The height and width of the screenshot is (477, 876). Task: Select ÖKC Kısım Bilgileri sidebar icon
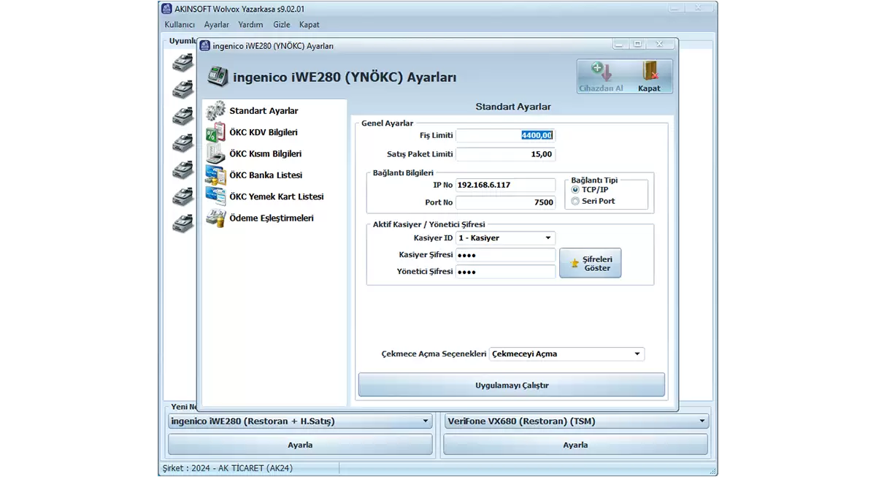pyautogui.click(x=215, y=154)
